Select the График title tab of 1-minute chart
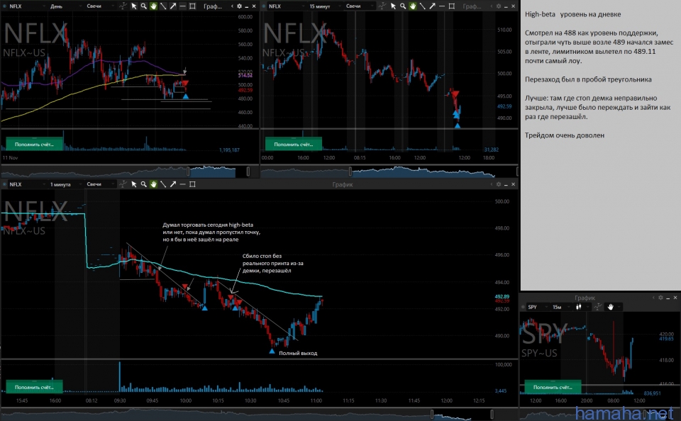 [342, 184]
